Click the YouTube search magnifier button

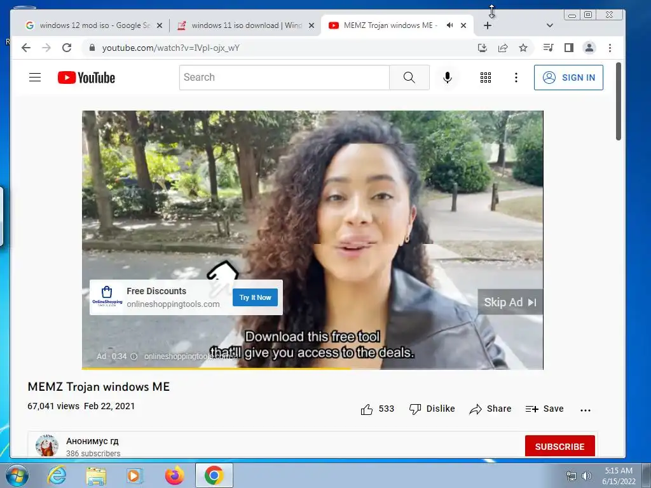(409, 77)
